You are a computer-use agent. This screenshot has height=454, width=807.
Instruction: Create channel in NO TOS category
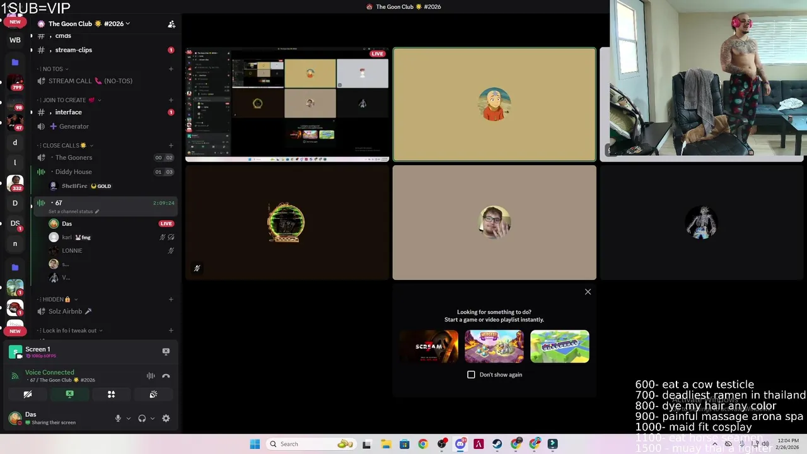pyautogui.click(x=171, y=69)
